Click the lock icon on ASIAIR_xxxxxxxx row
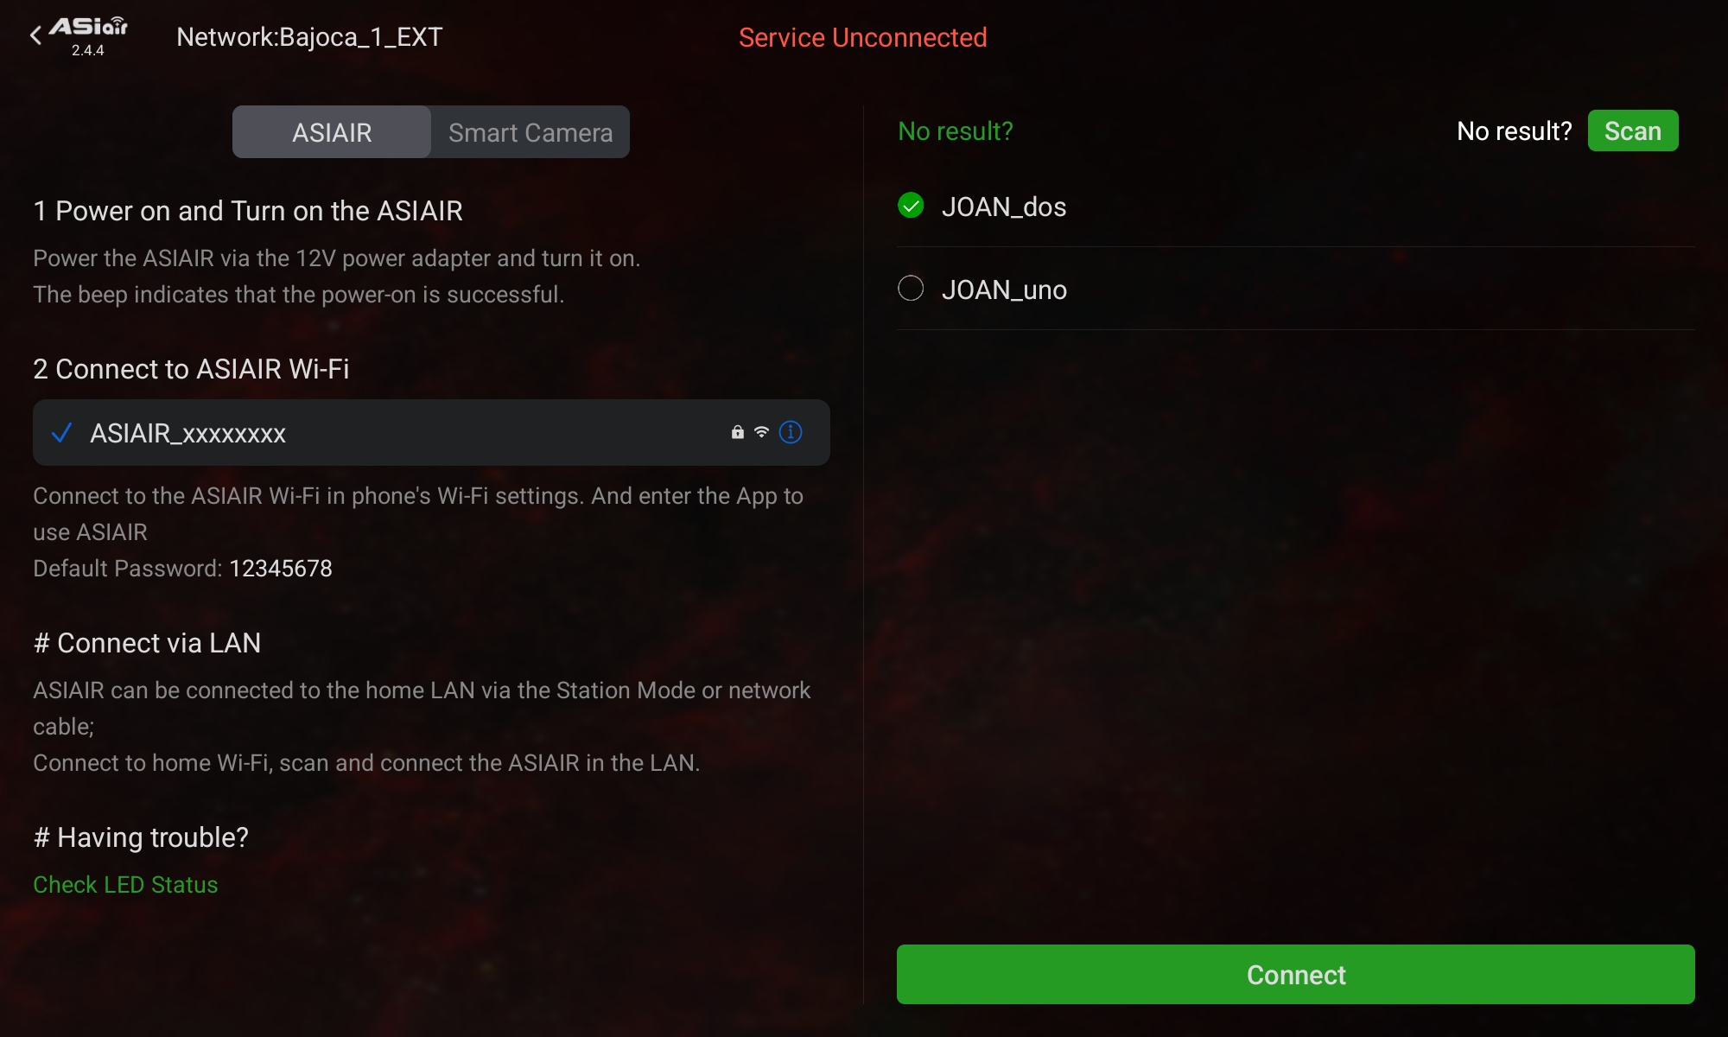Image resolution: width=1728 pixels, height=1037 pixels. pyautogui.click(x=737, y=432)
